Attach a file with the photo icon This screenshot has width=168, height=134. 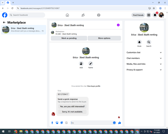pyautogui.click(x=57, y=123)
